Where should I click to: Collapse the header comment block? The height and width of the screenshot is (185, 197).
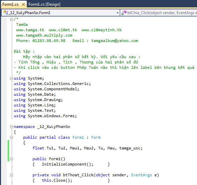point(11,19)
